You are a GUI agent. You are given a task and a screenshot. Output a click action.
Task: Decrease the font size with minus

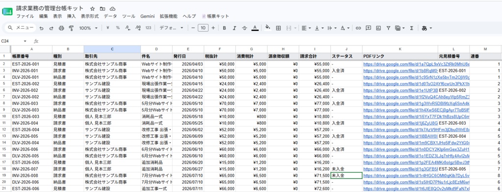[193, 28]
